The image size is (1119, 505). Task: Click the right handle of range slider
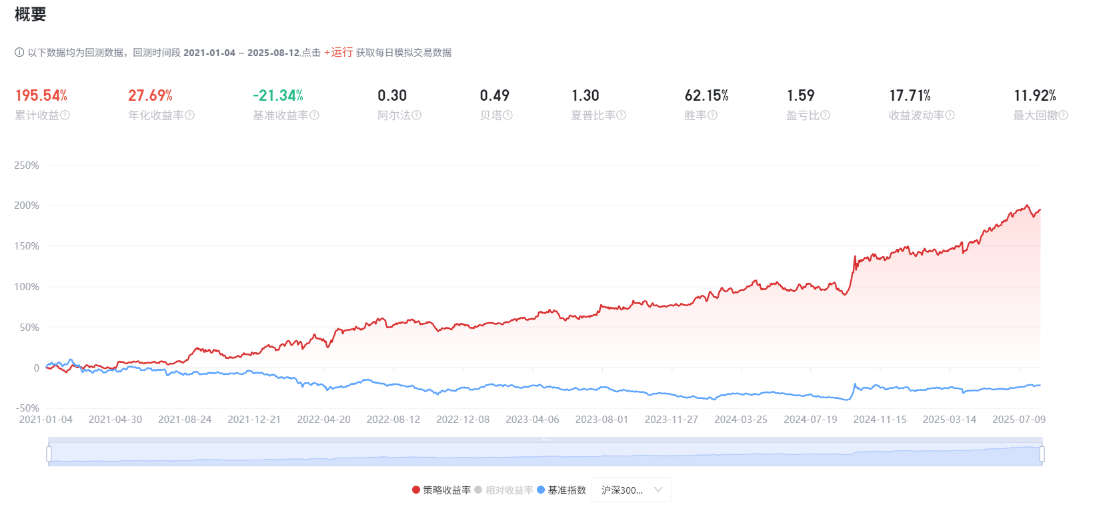(x=1042, y=454)
